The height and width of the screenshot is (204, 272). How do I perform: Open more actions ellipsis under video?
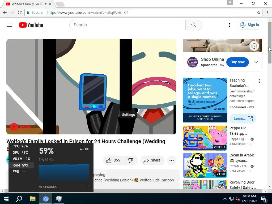pyautogui.click(x=171, y=160)
